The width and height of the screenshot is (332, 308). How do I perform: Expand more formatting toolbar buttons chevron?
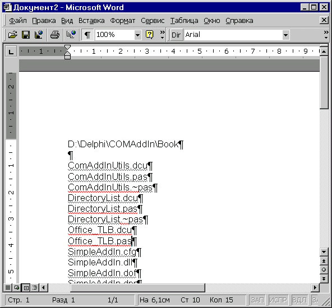(326, 35)
